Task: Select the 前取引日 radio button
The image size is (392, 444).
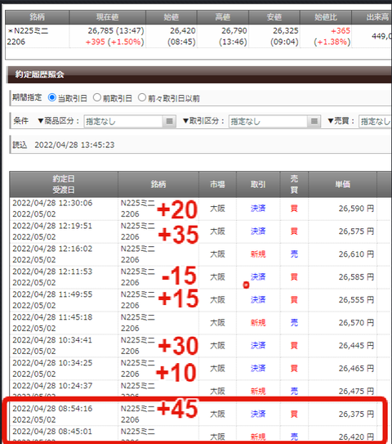Action: click(97, 97)
